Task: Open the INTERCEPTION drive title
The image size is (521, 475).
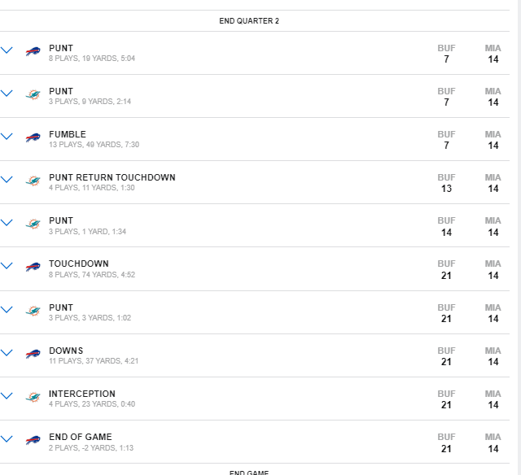Action: [x=82, y=394]
